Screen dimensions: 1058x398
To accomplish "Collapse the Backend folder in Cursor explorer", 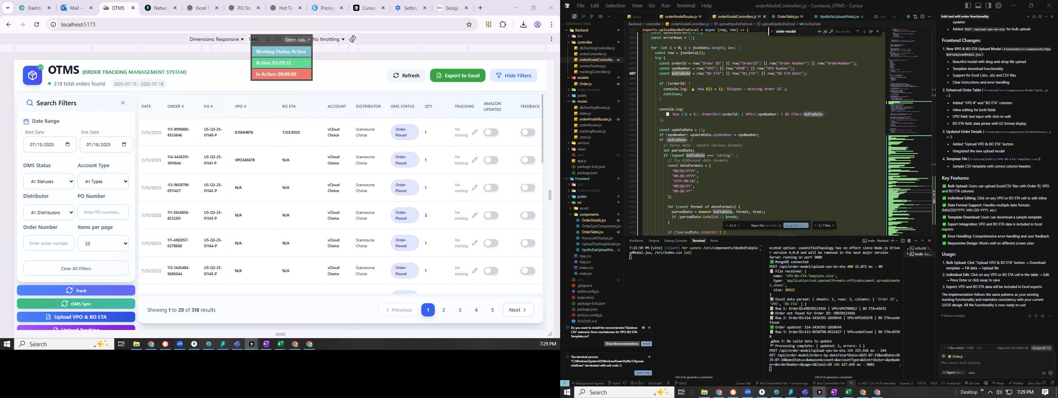I will [582, 30].
